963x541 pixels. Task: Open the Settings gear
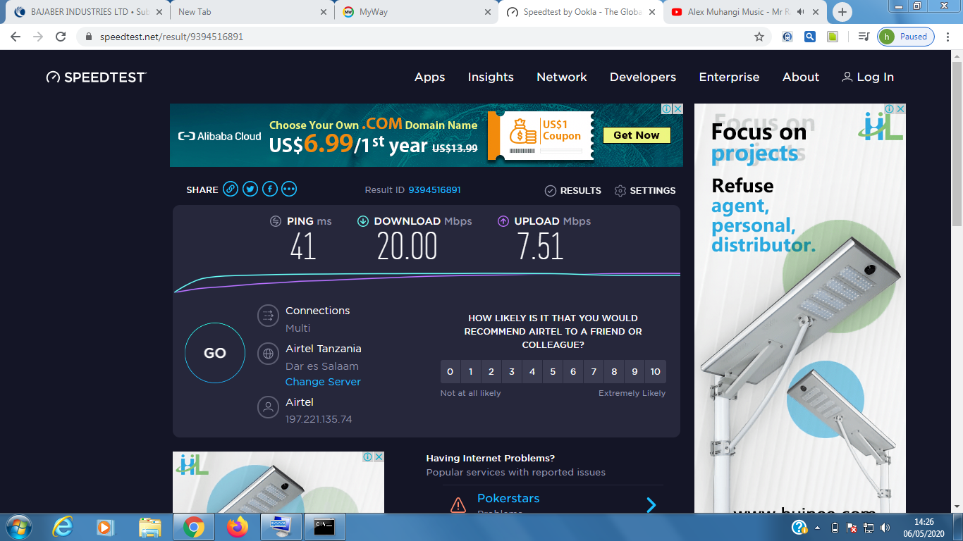644,191
